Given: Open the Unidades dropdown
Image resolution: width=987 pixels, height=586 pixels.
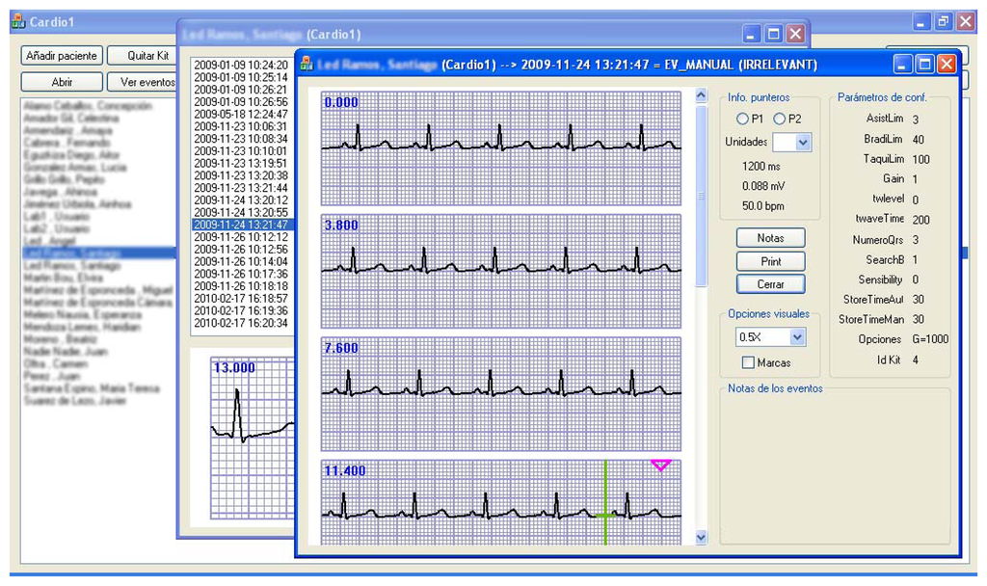Looking at the screenshot, I should pyautogui.click(x=803, y=142).
